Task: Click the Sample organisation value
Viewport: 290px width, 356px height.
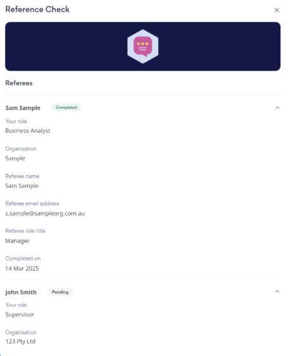Action: [15, 158]
